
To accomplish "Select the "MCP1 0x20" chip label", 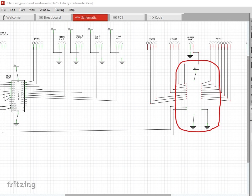I will point(9,77).
